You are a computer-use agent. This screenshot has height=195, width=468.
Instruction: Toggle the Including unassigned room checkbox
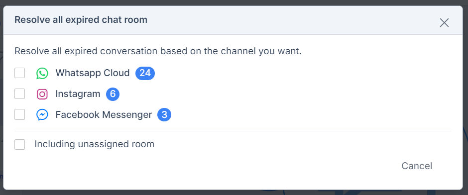(x=20, y=144)
